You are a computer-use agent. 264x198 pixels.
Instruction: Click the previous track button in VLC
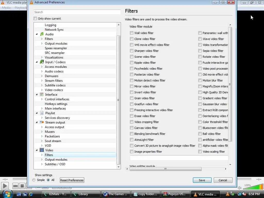click(x=15, y=186)
